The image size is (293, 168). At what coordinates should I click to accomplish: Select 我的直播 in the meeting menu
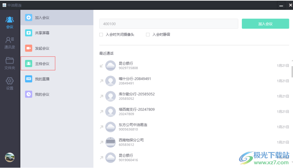[x=57, y=79]
